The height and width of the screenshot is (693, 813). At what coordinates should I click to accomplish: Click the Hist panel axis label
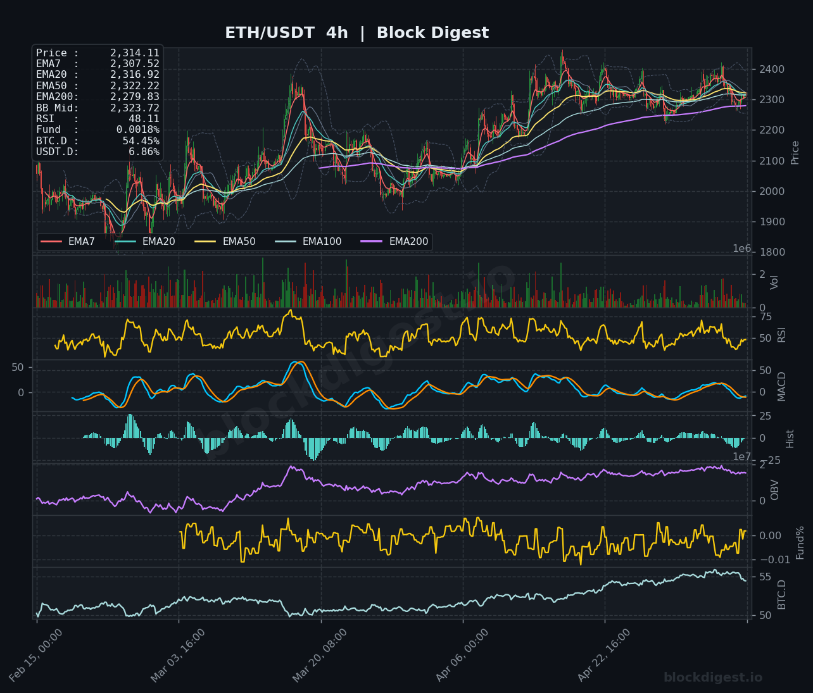(790, 439)
